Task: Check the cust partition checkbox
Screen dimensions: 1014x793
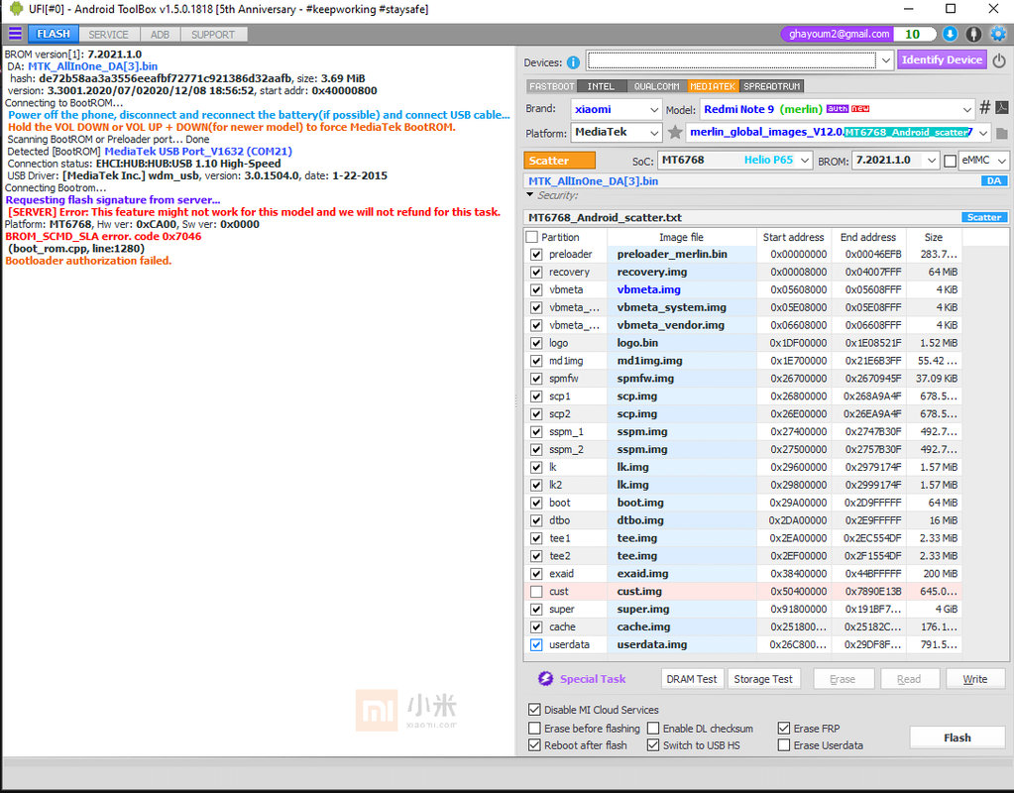Action: pos(536,591)
